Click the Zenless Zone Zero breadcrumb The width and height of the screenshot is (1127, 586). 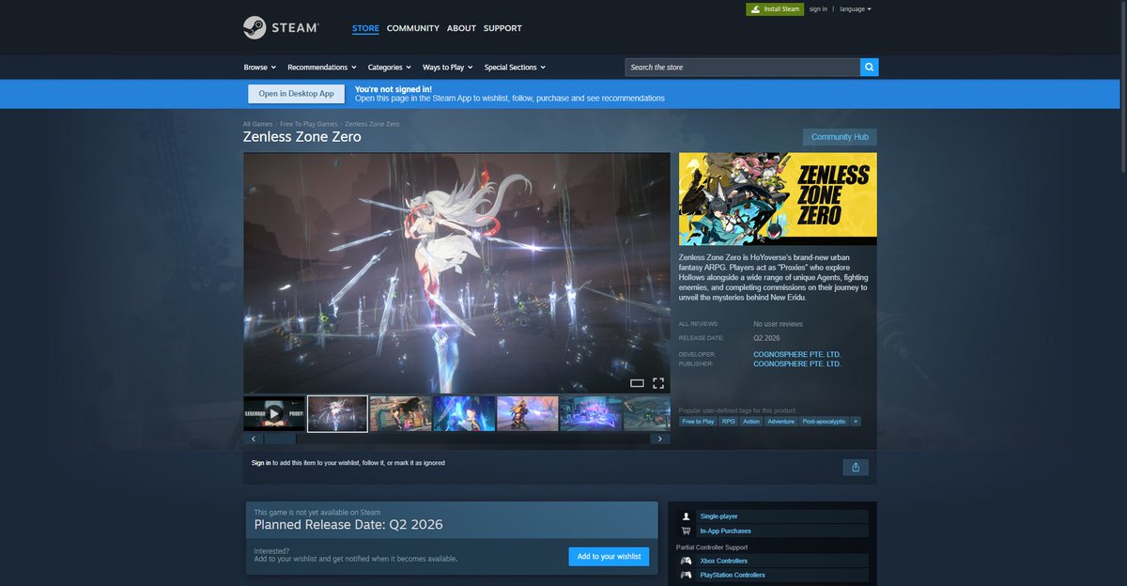[x=372, y=124]
